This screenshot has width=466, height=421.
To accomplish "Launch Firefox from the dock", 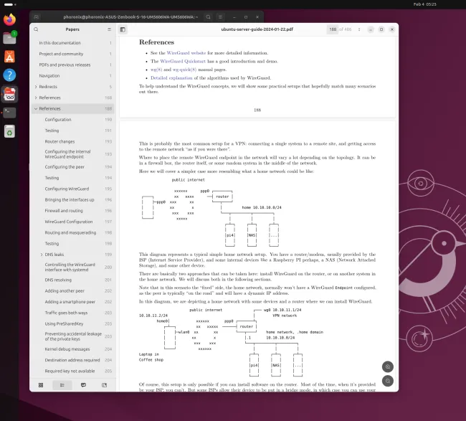I will 9,19.
